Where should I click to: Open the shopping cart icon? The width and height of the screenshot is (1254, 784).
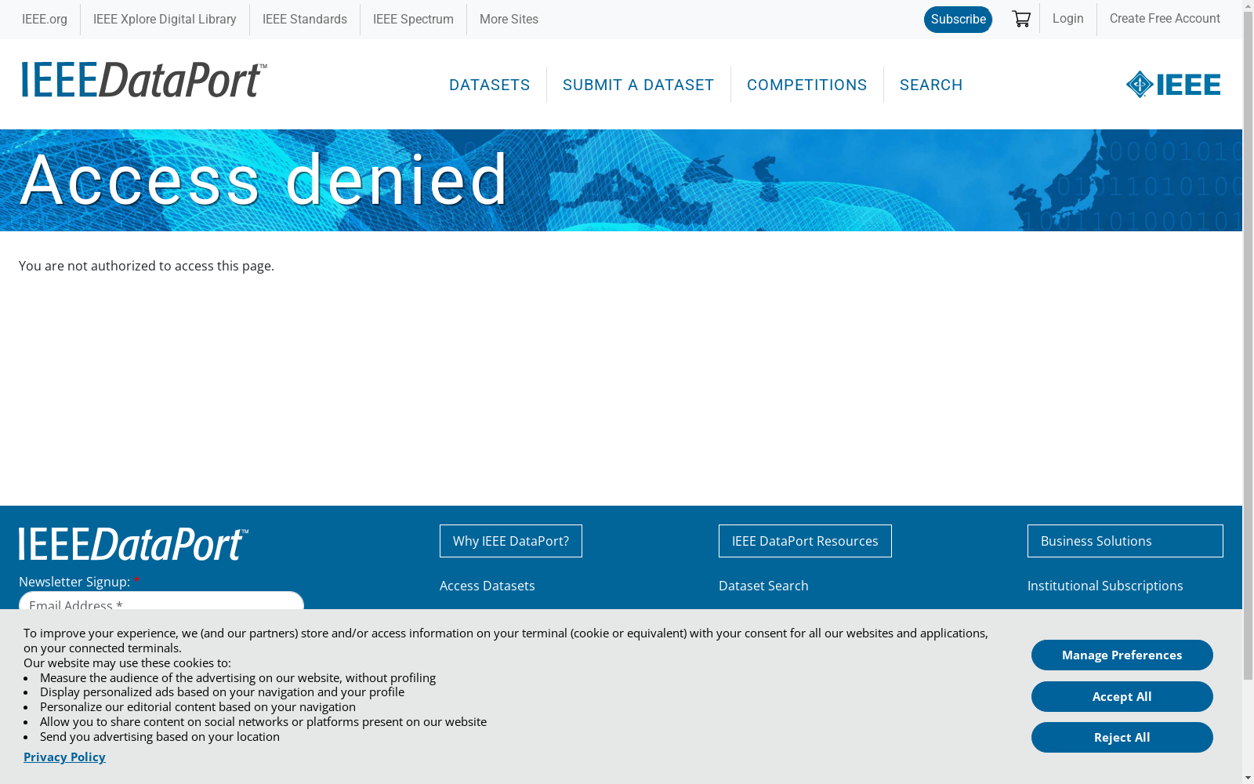1020,19
